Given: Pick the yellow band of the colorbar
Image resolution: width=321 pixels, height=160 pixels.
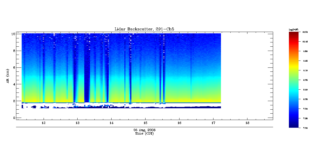Looking at the screenshot, I should (x=294, y=66).
